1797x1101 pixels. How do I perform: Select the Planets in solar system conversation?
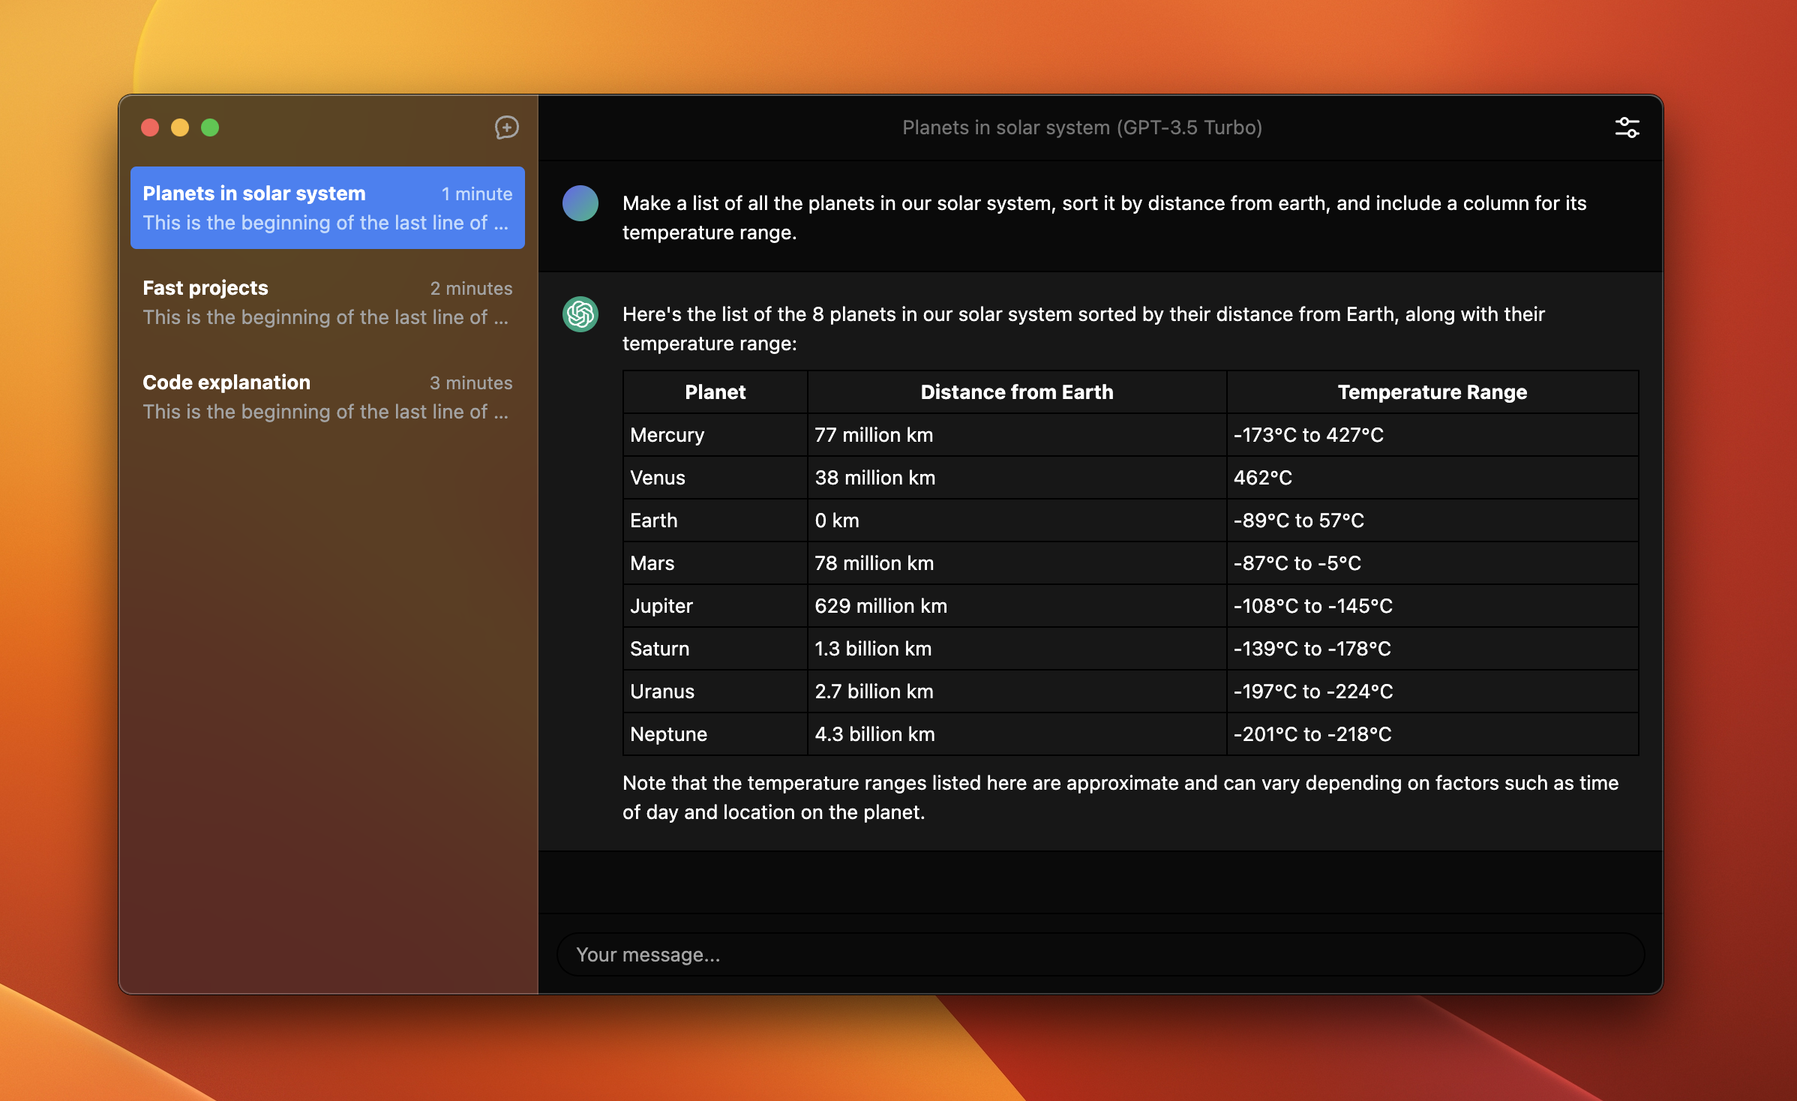327,208
